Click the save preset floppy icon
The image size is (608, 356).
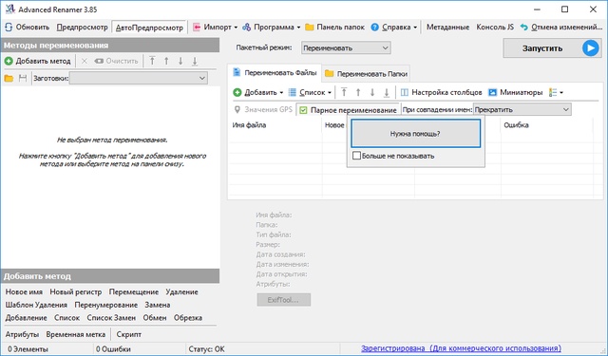(23, 78)
